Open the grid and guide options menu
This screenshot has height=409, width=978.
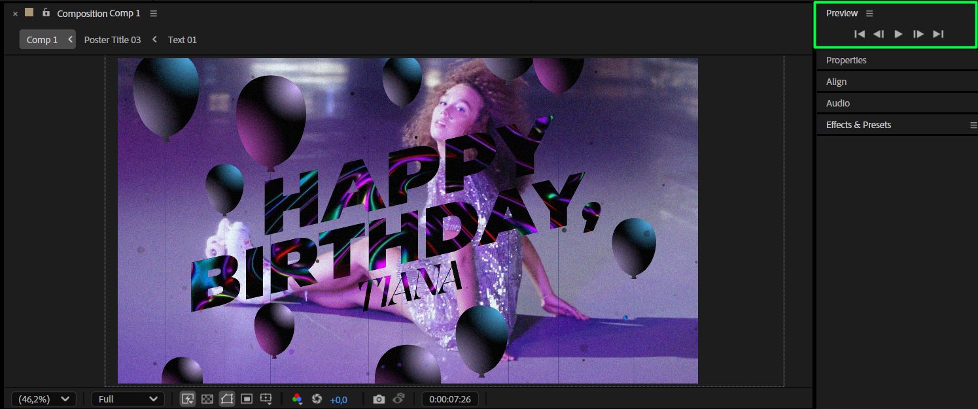click(266, 399)
